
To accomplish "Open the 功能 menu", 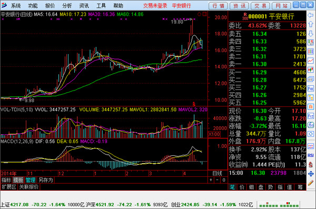I will coord(33,6).
